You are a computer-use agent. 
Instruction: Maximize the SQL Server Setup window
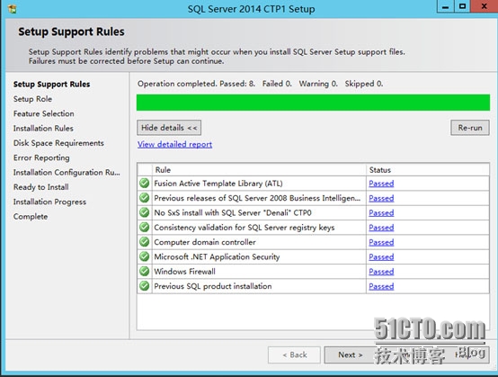coord(462,6)
